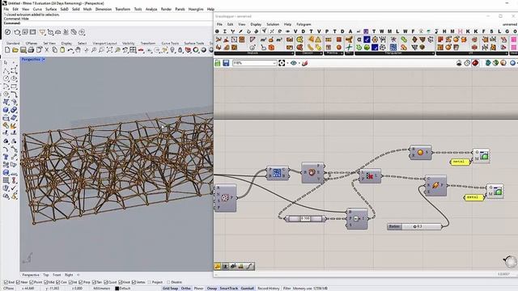Toggle Planar in the status bar
Screen dimensions: 518x291
pyautogui.click(x=198, y=289)
